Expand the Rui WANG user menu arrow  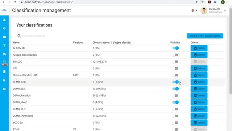tap(225, 11)
